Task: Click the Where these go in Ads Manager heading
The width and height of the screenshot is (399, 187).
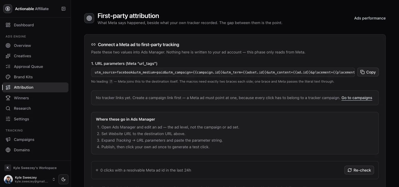Action: 125,119
